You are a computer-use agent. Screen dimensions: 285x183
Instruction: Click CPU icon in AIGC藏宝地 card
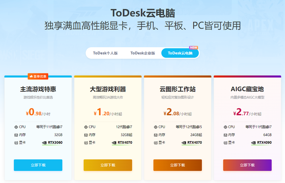click(x=225, y=127)
